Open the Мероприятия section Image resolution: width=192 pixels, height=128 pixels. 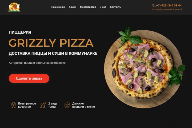click(x=88, y=7)
